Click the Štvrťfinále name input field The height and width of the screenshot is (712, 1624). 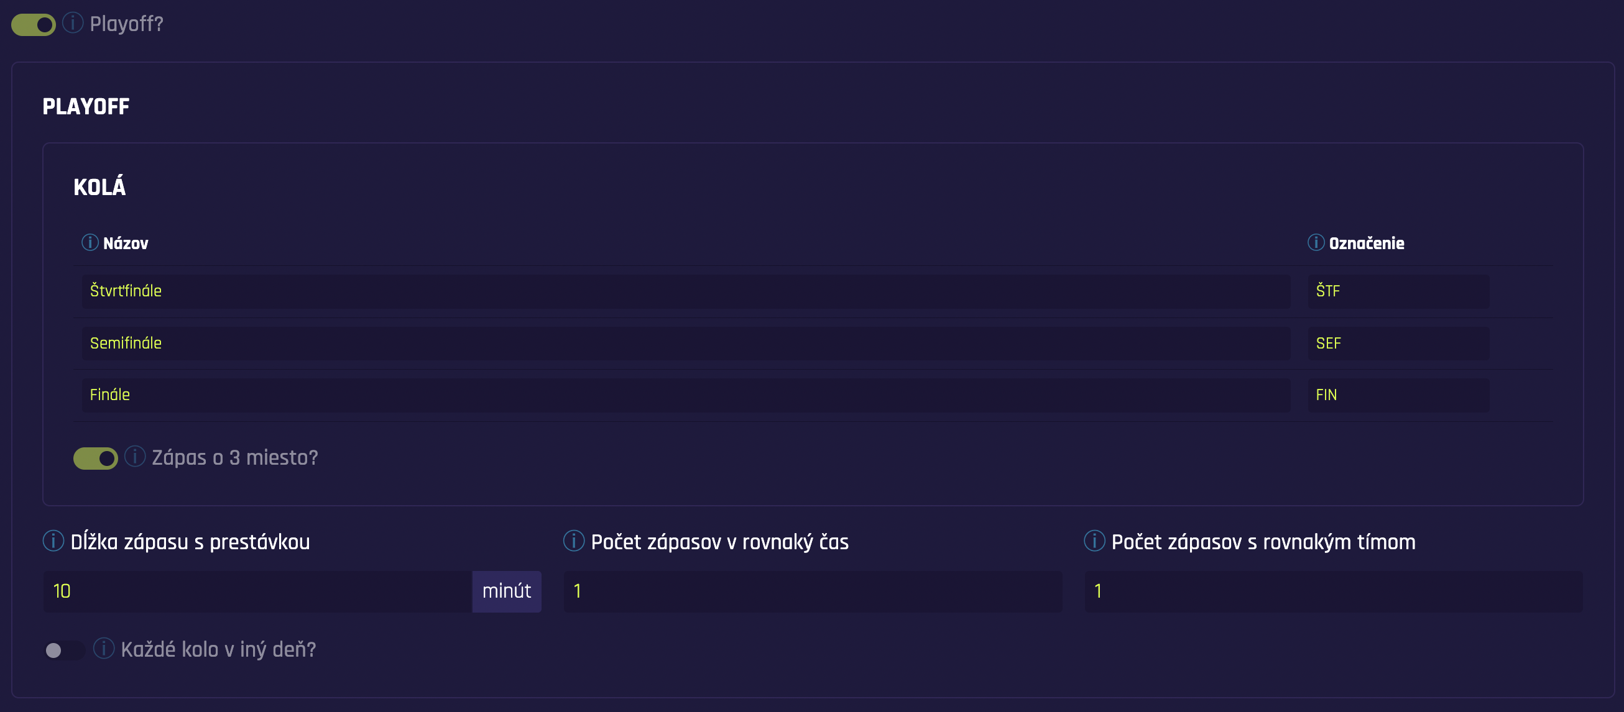[x=685, y=291]
